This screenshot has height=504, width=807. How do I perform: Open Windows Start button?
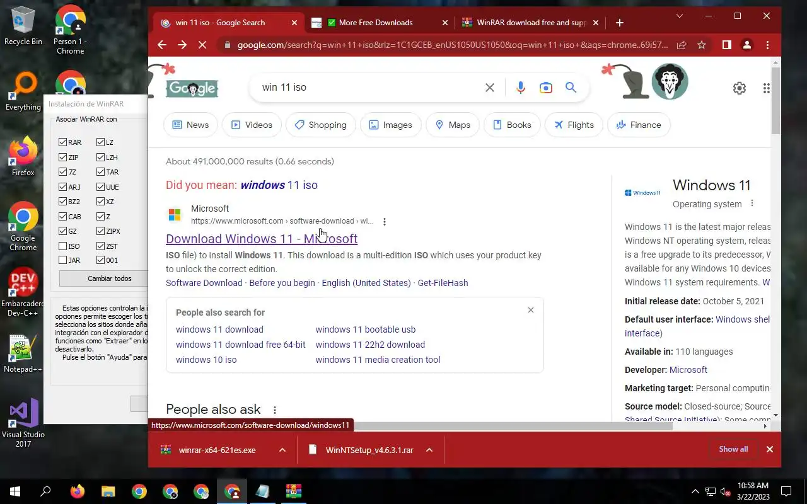[15, 491]
